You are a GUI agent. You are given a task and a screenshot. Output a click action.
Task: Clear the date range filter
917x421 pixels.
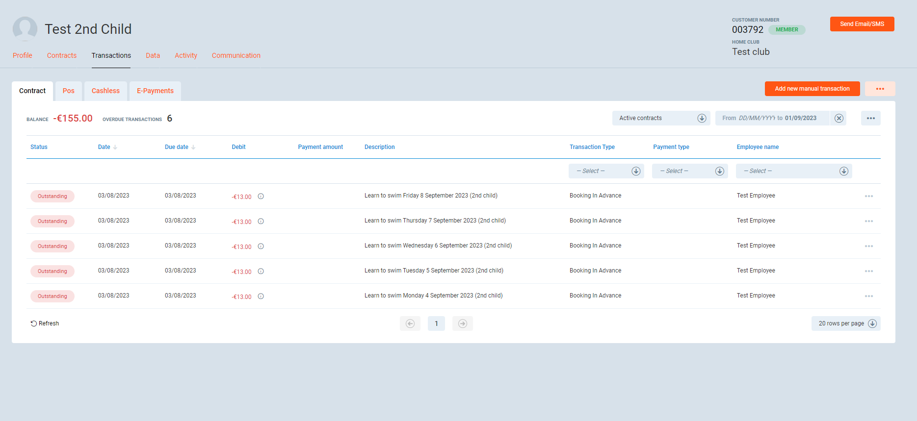[x=839, y=118]
